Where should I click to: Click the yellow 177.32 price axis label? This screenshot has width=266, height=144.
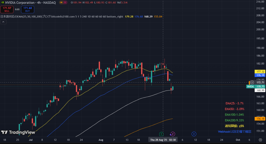260,72
